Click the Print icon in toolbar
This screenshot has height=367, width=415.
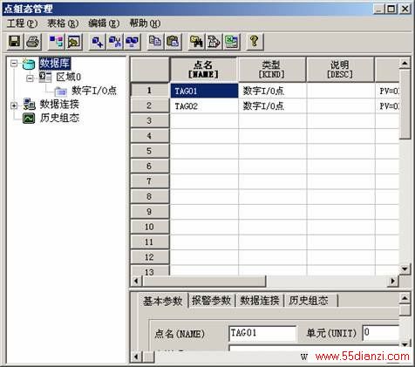click(32, 42)
